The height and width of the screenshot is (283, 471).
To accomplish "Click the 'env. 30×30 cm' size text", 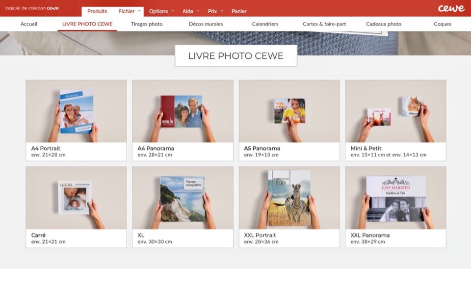I will pyautogui.click(x=155, y=242).
